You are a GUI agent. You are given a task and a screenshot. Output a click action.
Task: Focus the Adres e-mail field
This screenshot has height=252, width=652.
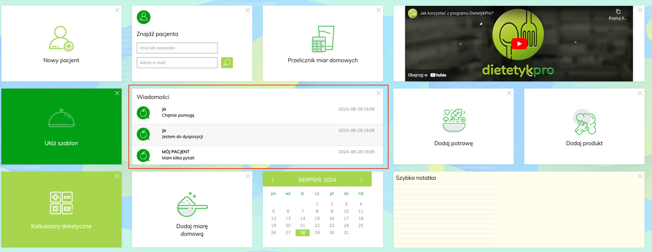[177, 63]
